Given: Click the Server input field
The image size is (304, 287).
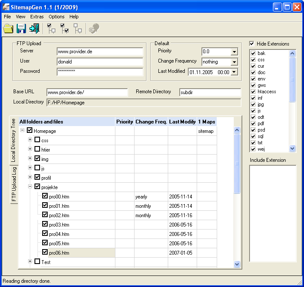Looking at the screenshot, I should pyautogui.click(x=100, y=52).
